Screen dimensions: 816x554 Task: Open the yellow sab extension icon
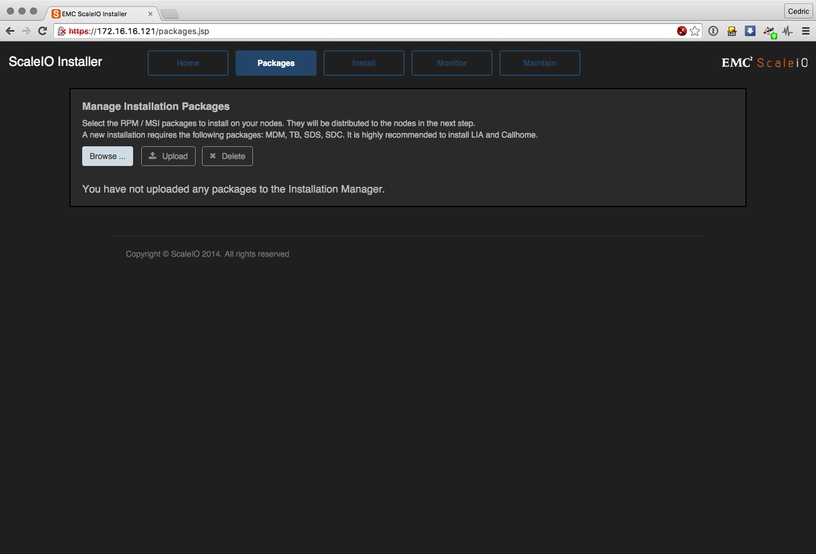pyautogui.click(x=732, y=31)
